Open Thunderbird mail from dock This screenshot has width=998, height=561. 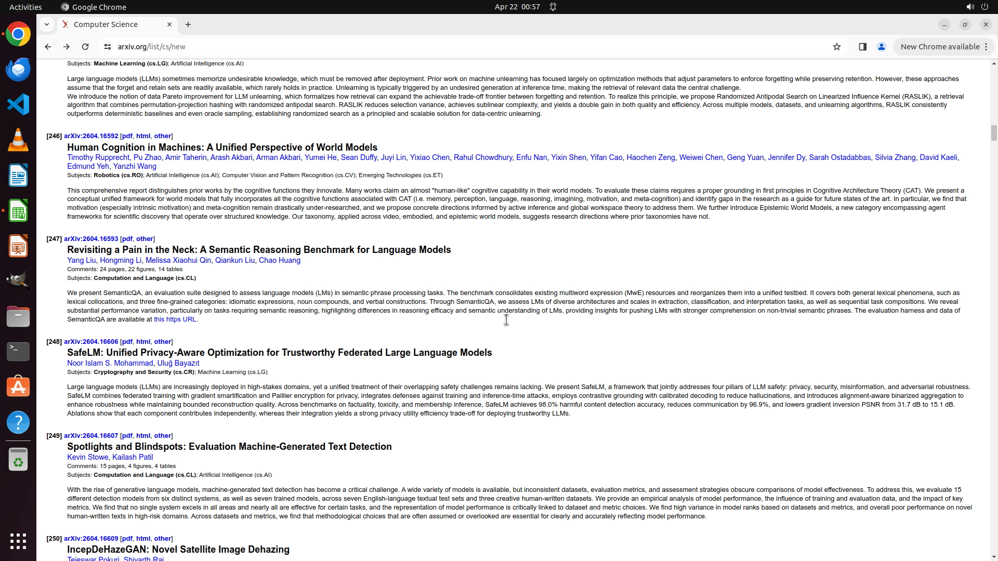18,69
